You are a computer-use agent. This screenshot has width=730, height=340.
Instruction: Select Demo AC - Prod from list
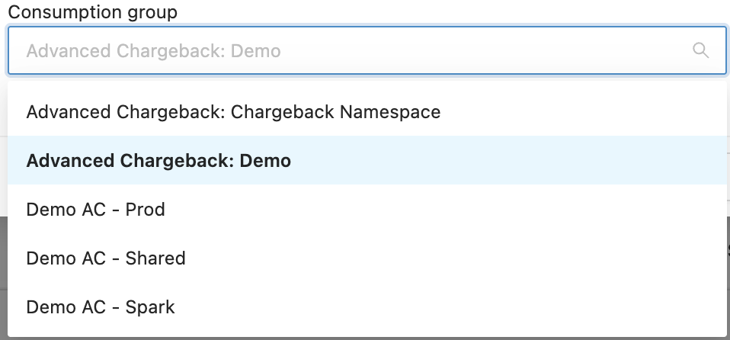96,210
